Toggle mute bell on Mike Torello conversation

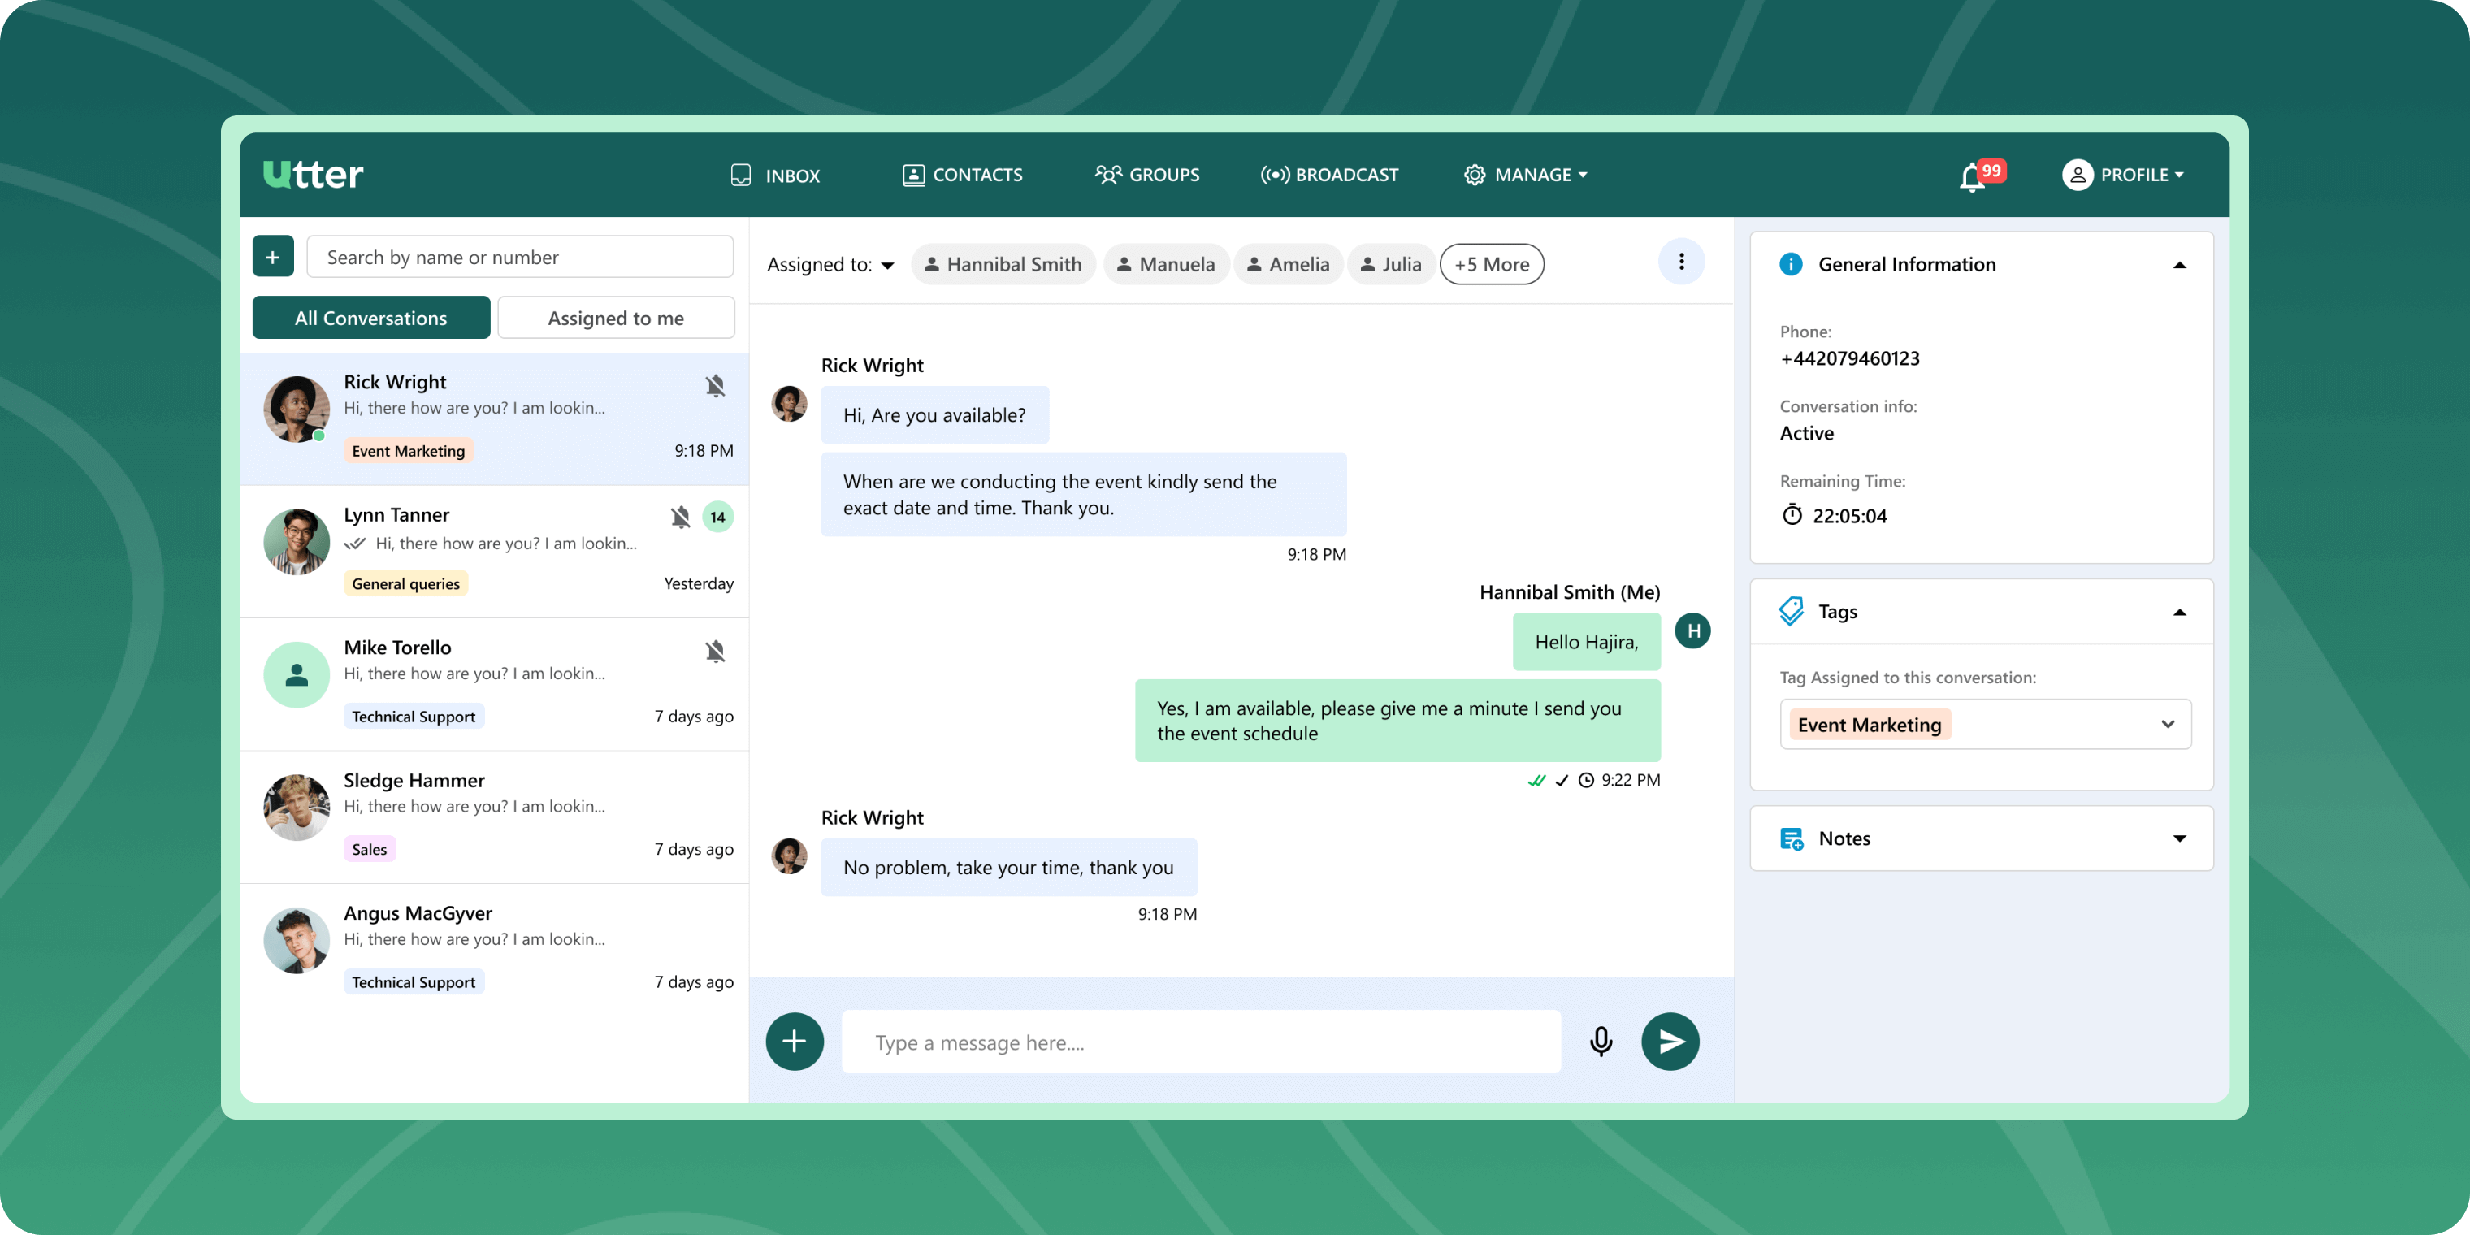click(715, 652)
